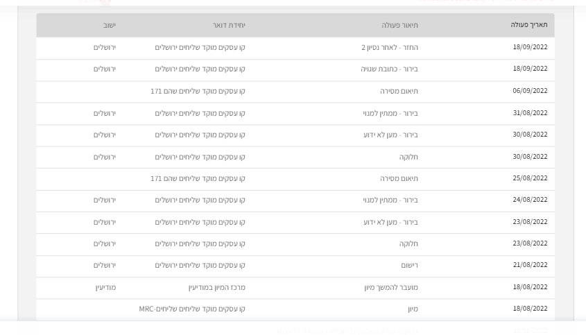This screenshot has height=335, width=586.
Task: Click the מרכז המיון במודיעין postal unit
Action: pyautogui.click(x=216, y=287)
